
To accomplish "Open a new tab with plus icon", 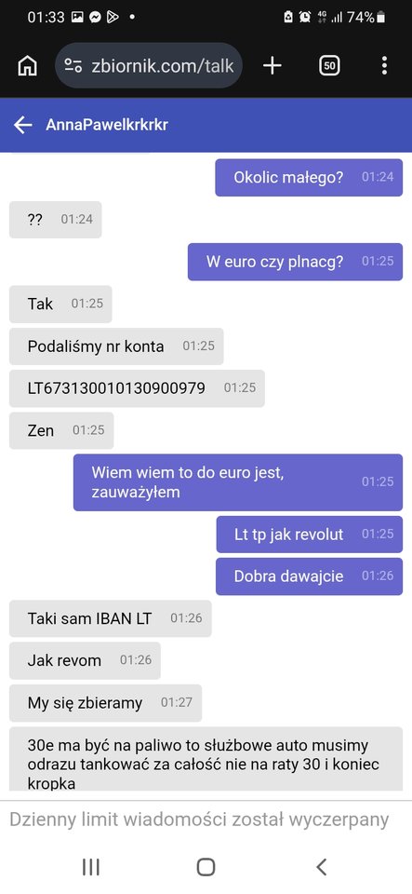I will point(272,66).
